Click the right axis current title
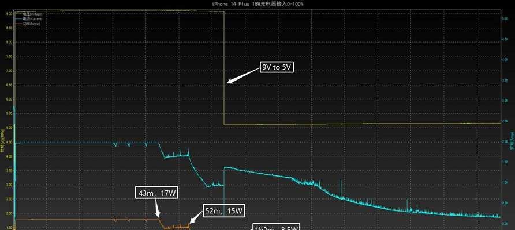 pyautogui.click(x=512, y=140)
